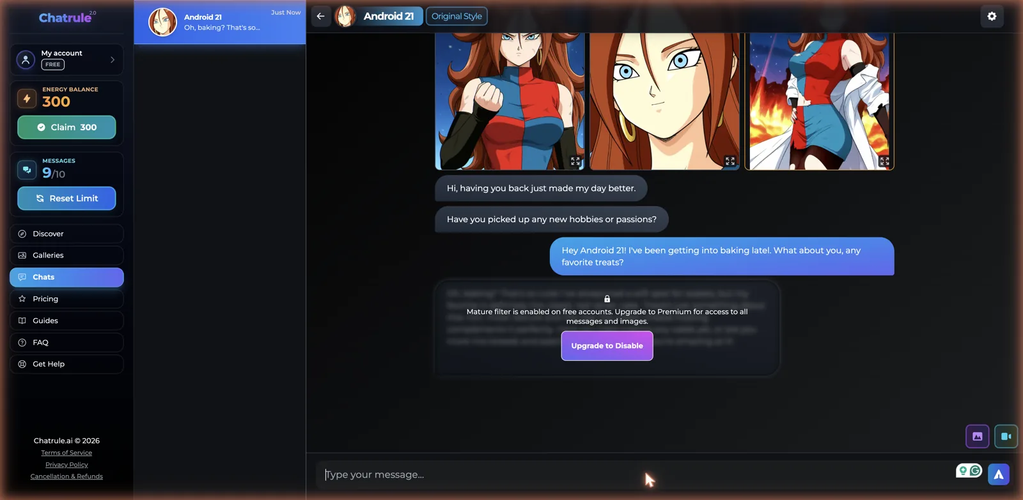Expand My account chevron arrow

click(x=113, y=59)
